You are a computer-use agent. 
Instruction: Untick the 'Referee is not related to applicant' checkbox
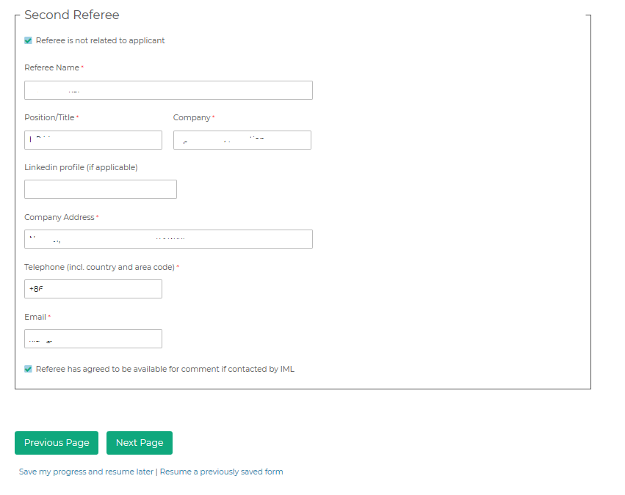(29, 41)
